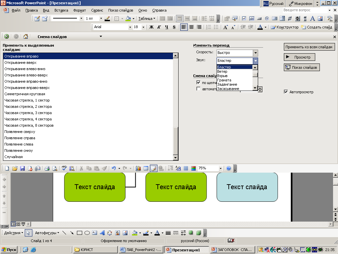Create a new presentation with New icon
This screenshot has width=338, height=254.
click(7, 168)
